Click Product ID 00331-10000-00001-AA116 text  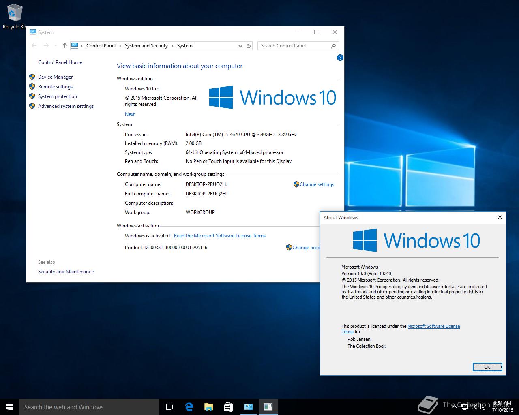point(166,248)
